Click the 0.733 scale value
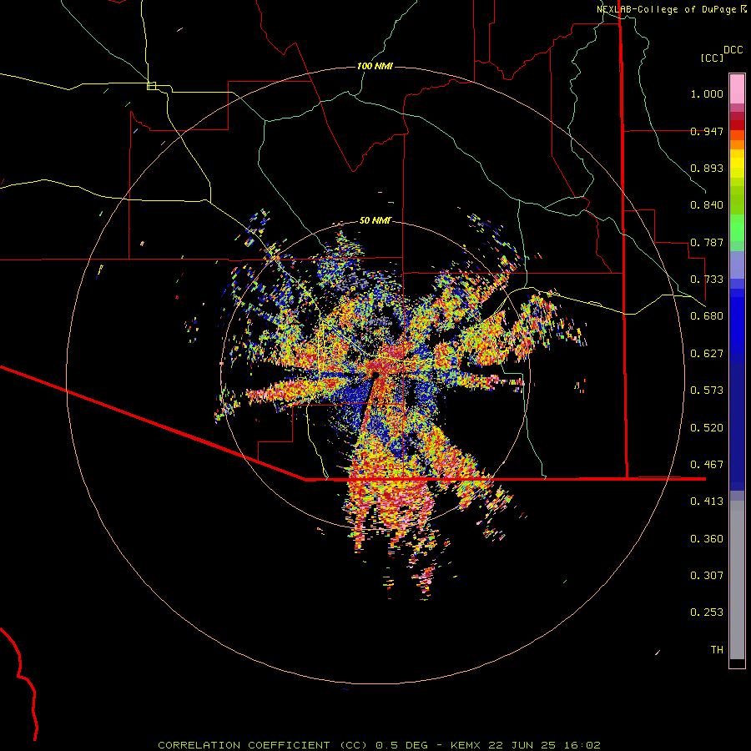The height and width of the screenshot is (751, 751). tap(707, 280)
